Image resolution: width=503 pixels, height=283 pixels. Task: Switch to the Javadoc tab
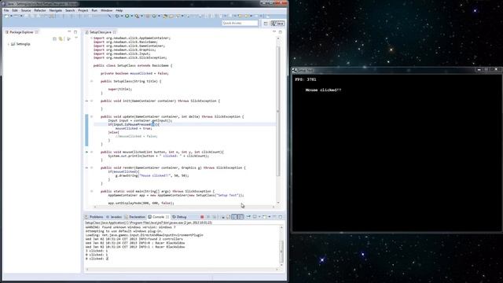click(x=114, y=217)
